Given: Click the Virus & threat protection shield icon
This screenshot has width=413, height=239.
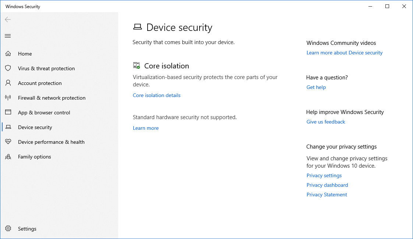Looking at the screenshot, I should click(x=8, y=68).
